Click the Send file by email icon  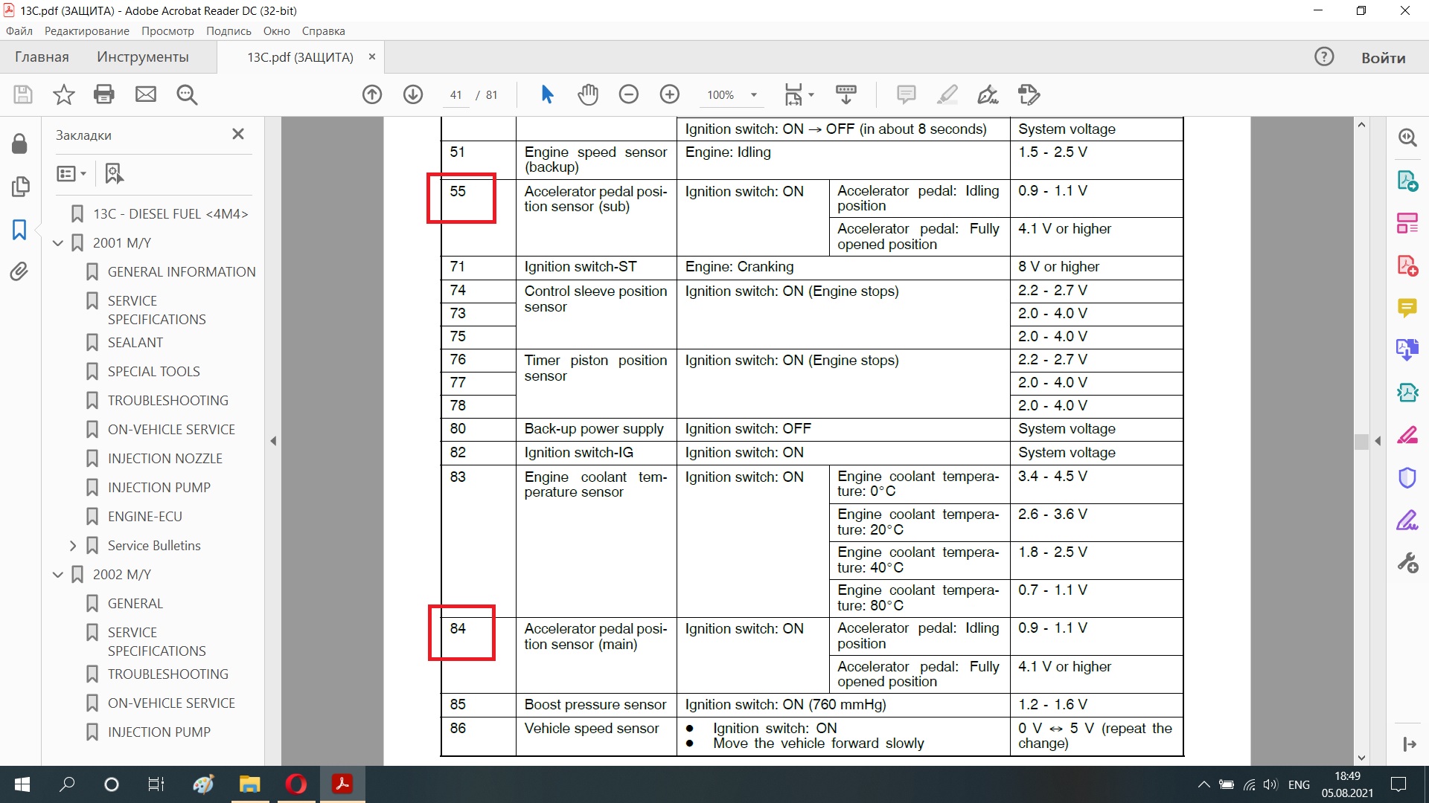click(146, 94)
